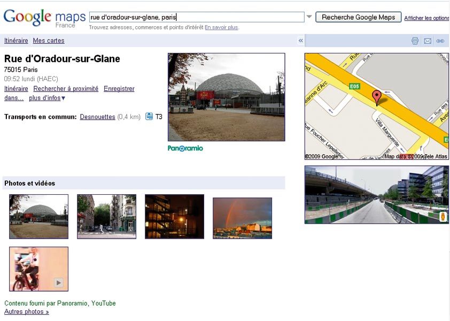450x321 pixels.
Task: Click the link chain icon
Action: coord(440,41)
